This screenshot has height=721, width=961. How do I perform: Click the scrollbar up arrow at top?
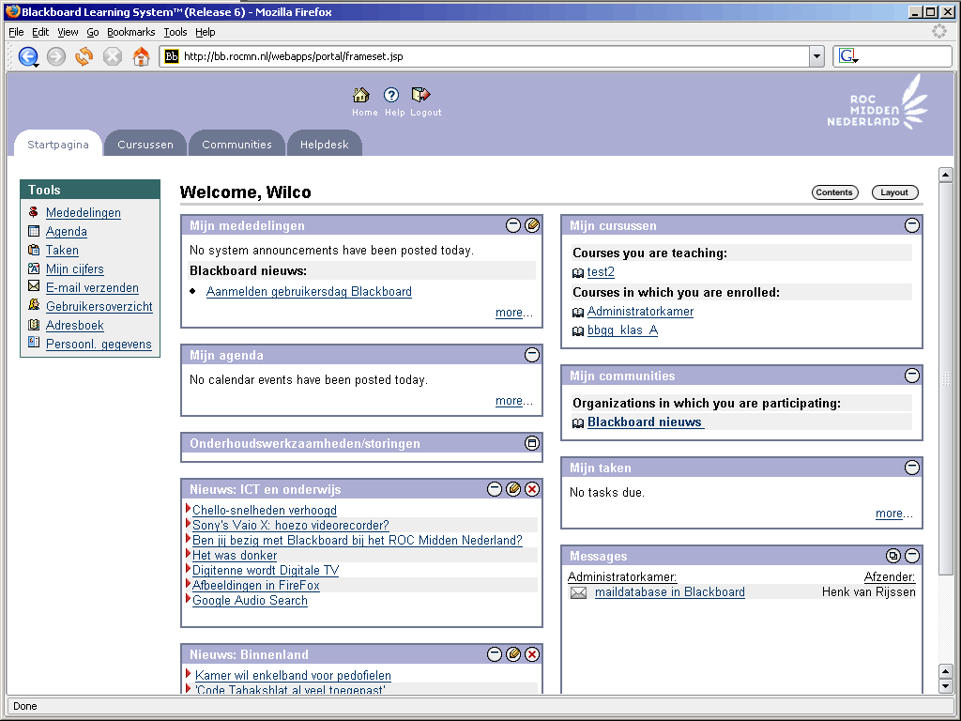[946, 175]
